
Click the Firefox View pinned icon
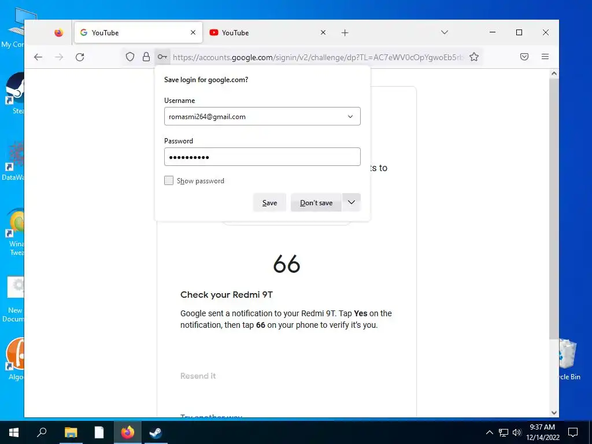pos(58,33)
